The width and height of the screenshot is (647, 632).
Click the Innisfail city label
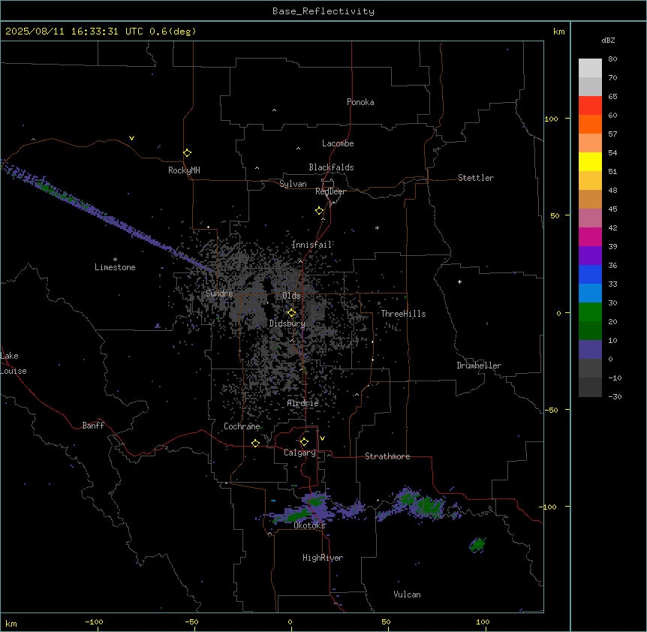pos(312,245)
